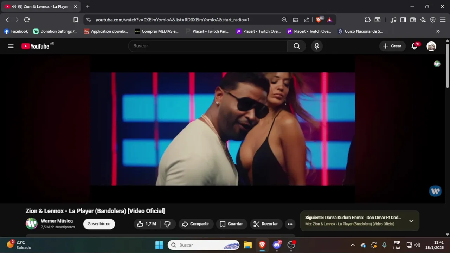This screenshot has height=253, width=450.
Task: Click the 'Siguiente: Danza Kuduro Remix' text
Action: (x=353, y=218)
